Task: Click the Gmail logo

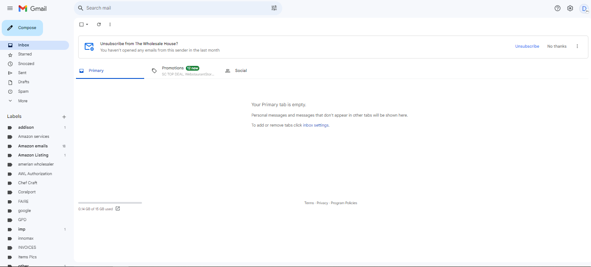Action: click(33, 9)
